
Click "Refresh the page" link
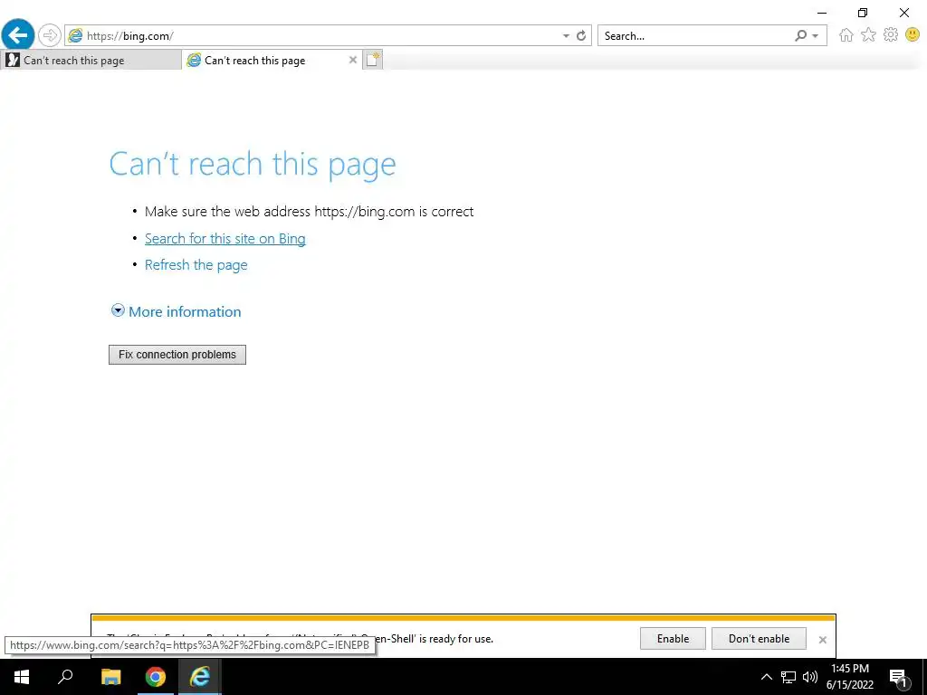(196, 265)
